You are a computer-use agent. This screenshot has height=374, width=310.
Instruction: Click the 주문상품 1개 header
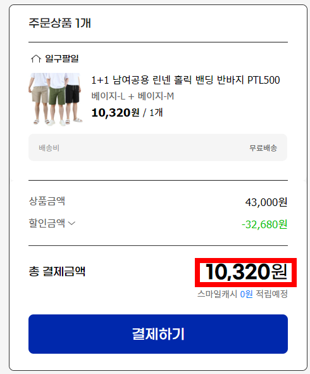click(x=59, y=23)
